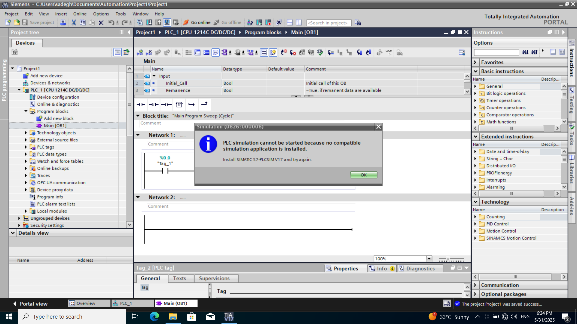
Task: Collapse the Program blocks folder
Action: pyautogui.click(x=26, y=111)
